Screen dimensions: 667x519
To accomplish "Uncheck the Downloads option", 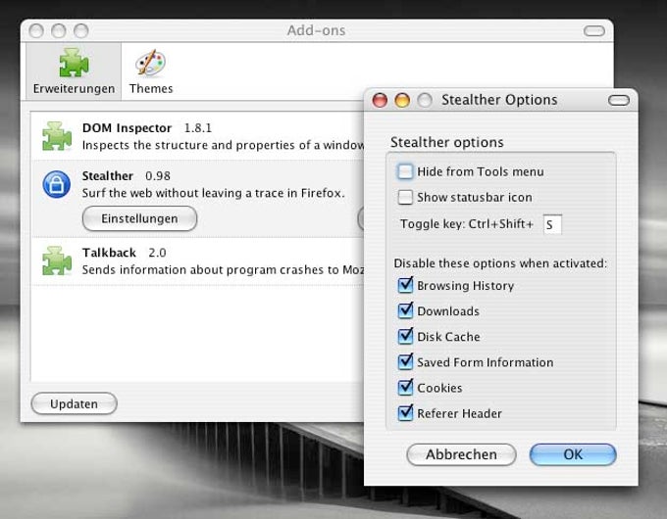I will pyautogui.click(x=405, y=310).
